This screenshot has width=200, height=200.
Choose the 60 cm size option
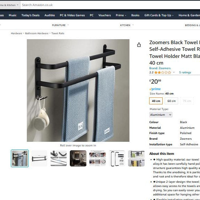(171, 101)
